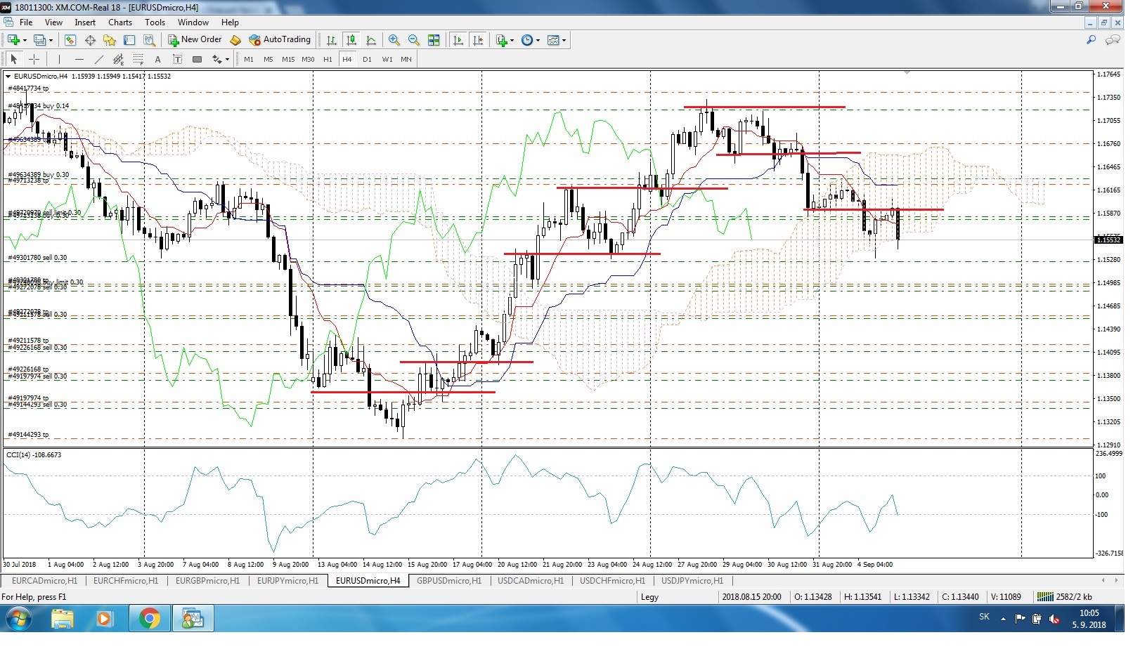The width and height of the screenshot is (1133, 649).
Task: Toggle Chart Shift icon
Action: (x=479, y=40)
